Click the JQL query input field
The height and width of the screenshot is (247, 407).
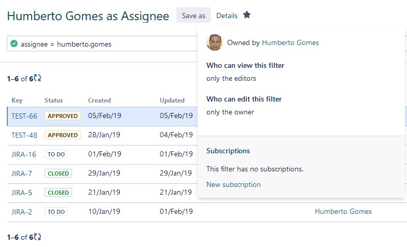tap(102, 43)
